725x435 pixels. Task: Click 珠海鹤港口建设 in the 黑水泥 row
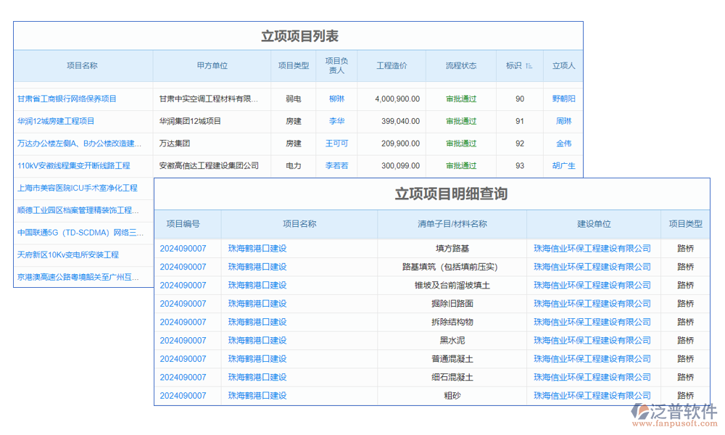tap(257, 340)
